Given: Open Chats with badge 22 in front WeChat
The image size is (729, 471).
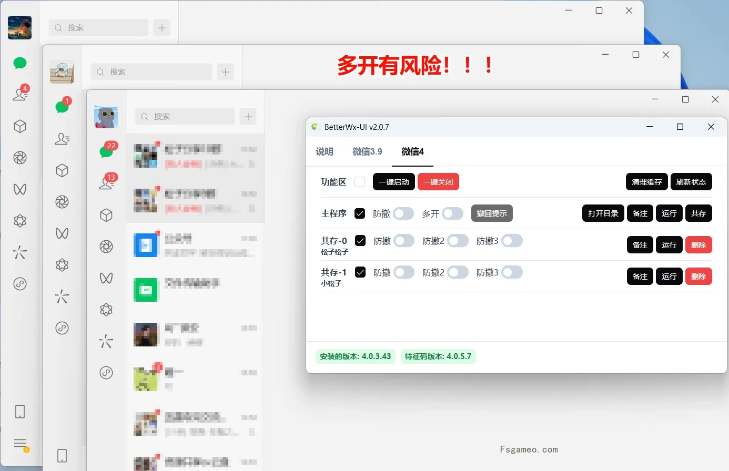Looking at the screenshot, I should 107,151.
